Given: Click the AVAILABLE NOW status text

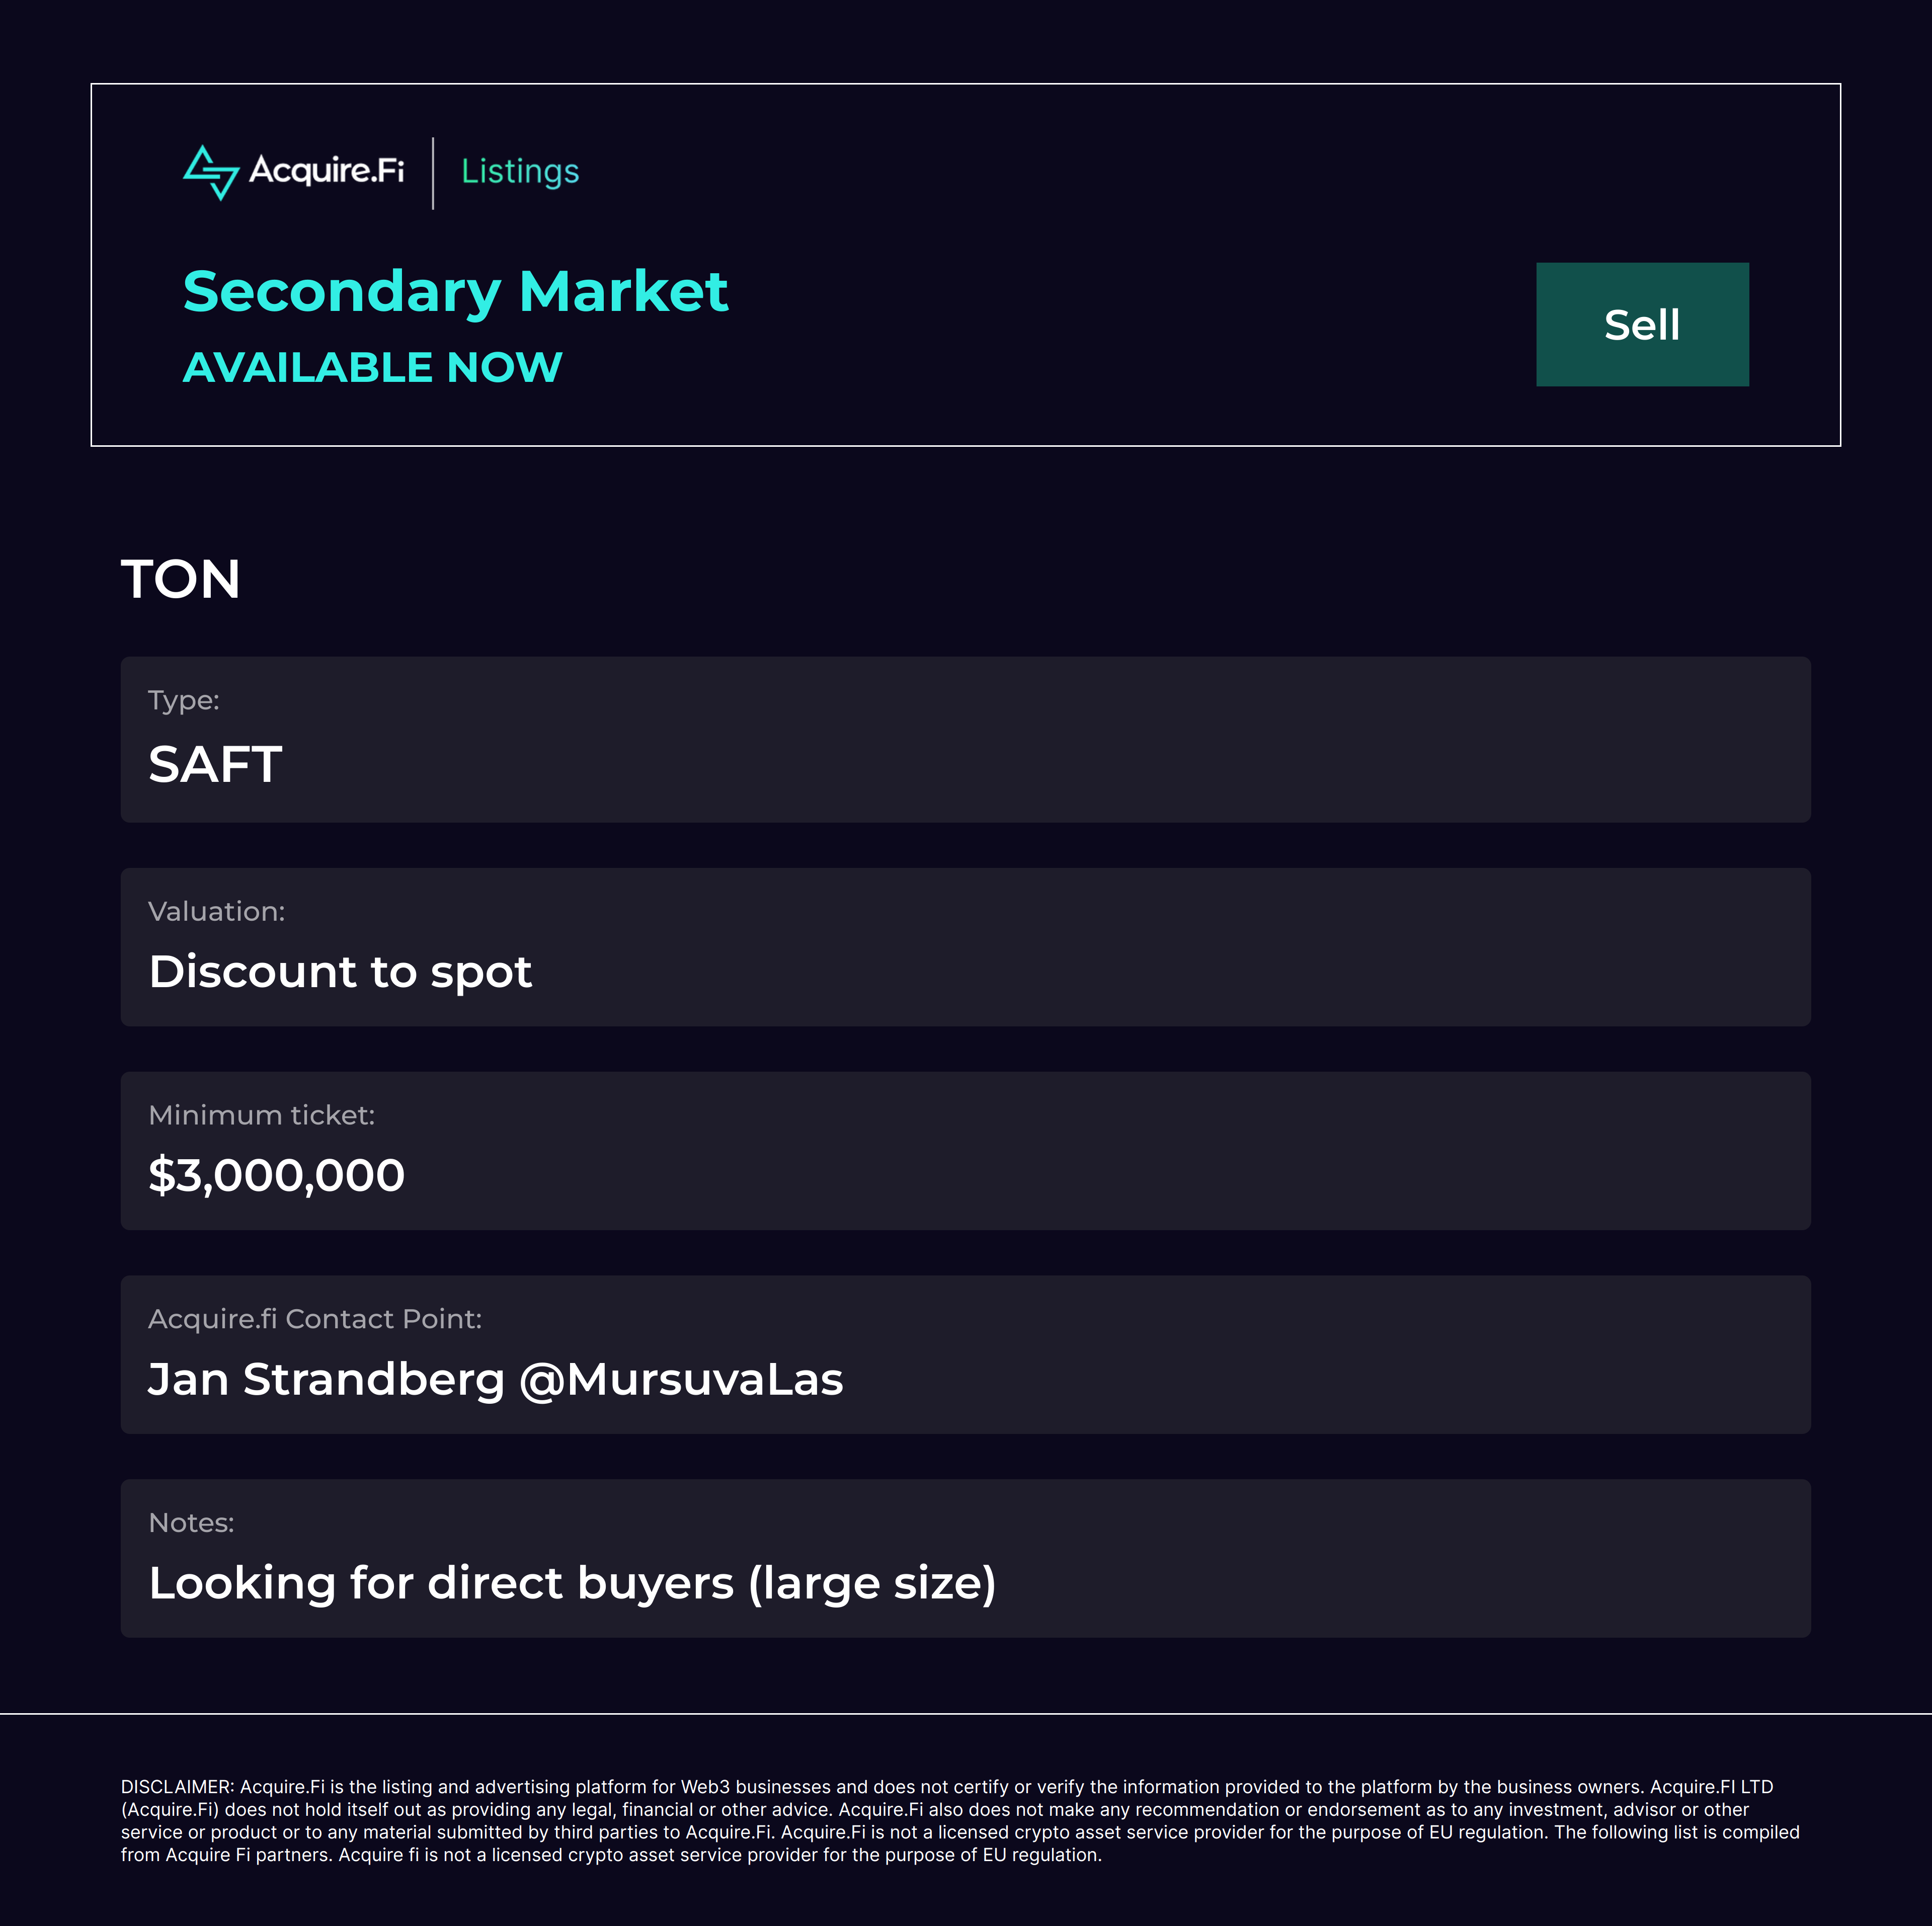Looking at the screenshot, I should (x=372, y=367).
